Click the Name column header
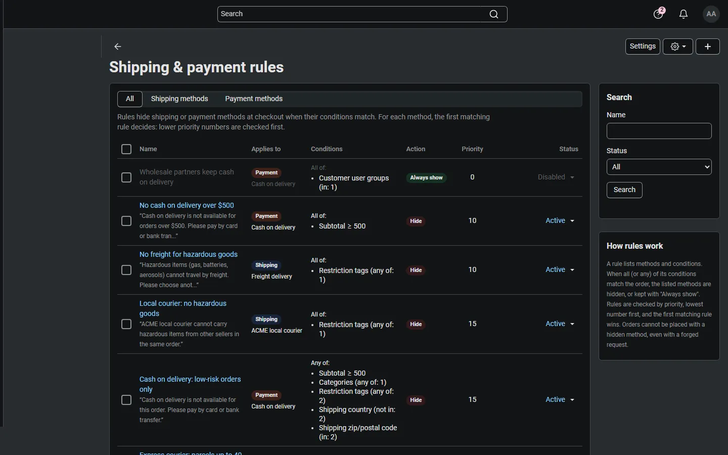The width and height of the screenshot is (728, 455). 148,149
